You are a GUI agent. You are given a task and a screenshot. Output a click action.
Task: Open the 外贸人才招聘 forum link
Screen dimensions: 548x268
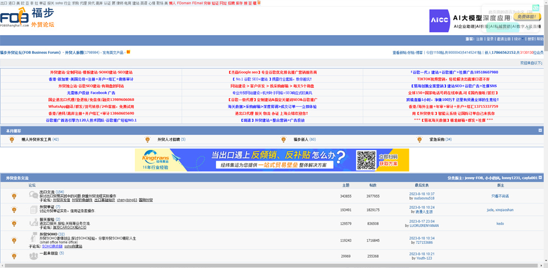click(x=165, y=140)
